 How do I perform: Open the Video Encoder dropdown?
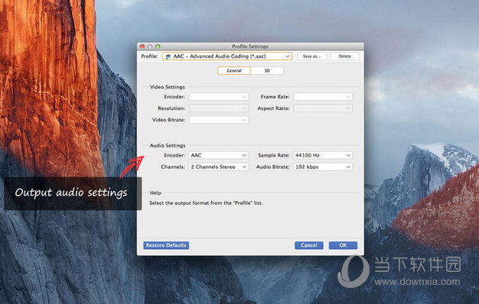click(x=218, y=97)
